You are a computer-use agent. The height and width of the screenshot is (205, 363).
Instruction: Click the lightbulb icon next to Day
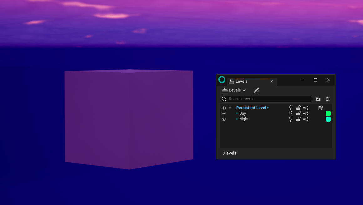pyautogui.click(x=290, y=113)
